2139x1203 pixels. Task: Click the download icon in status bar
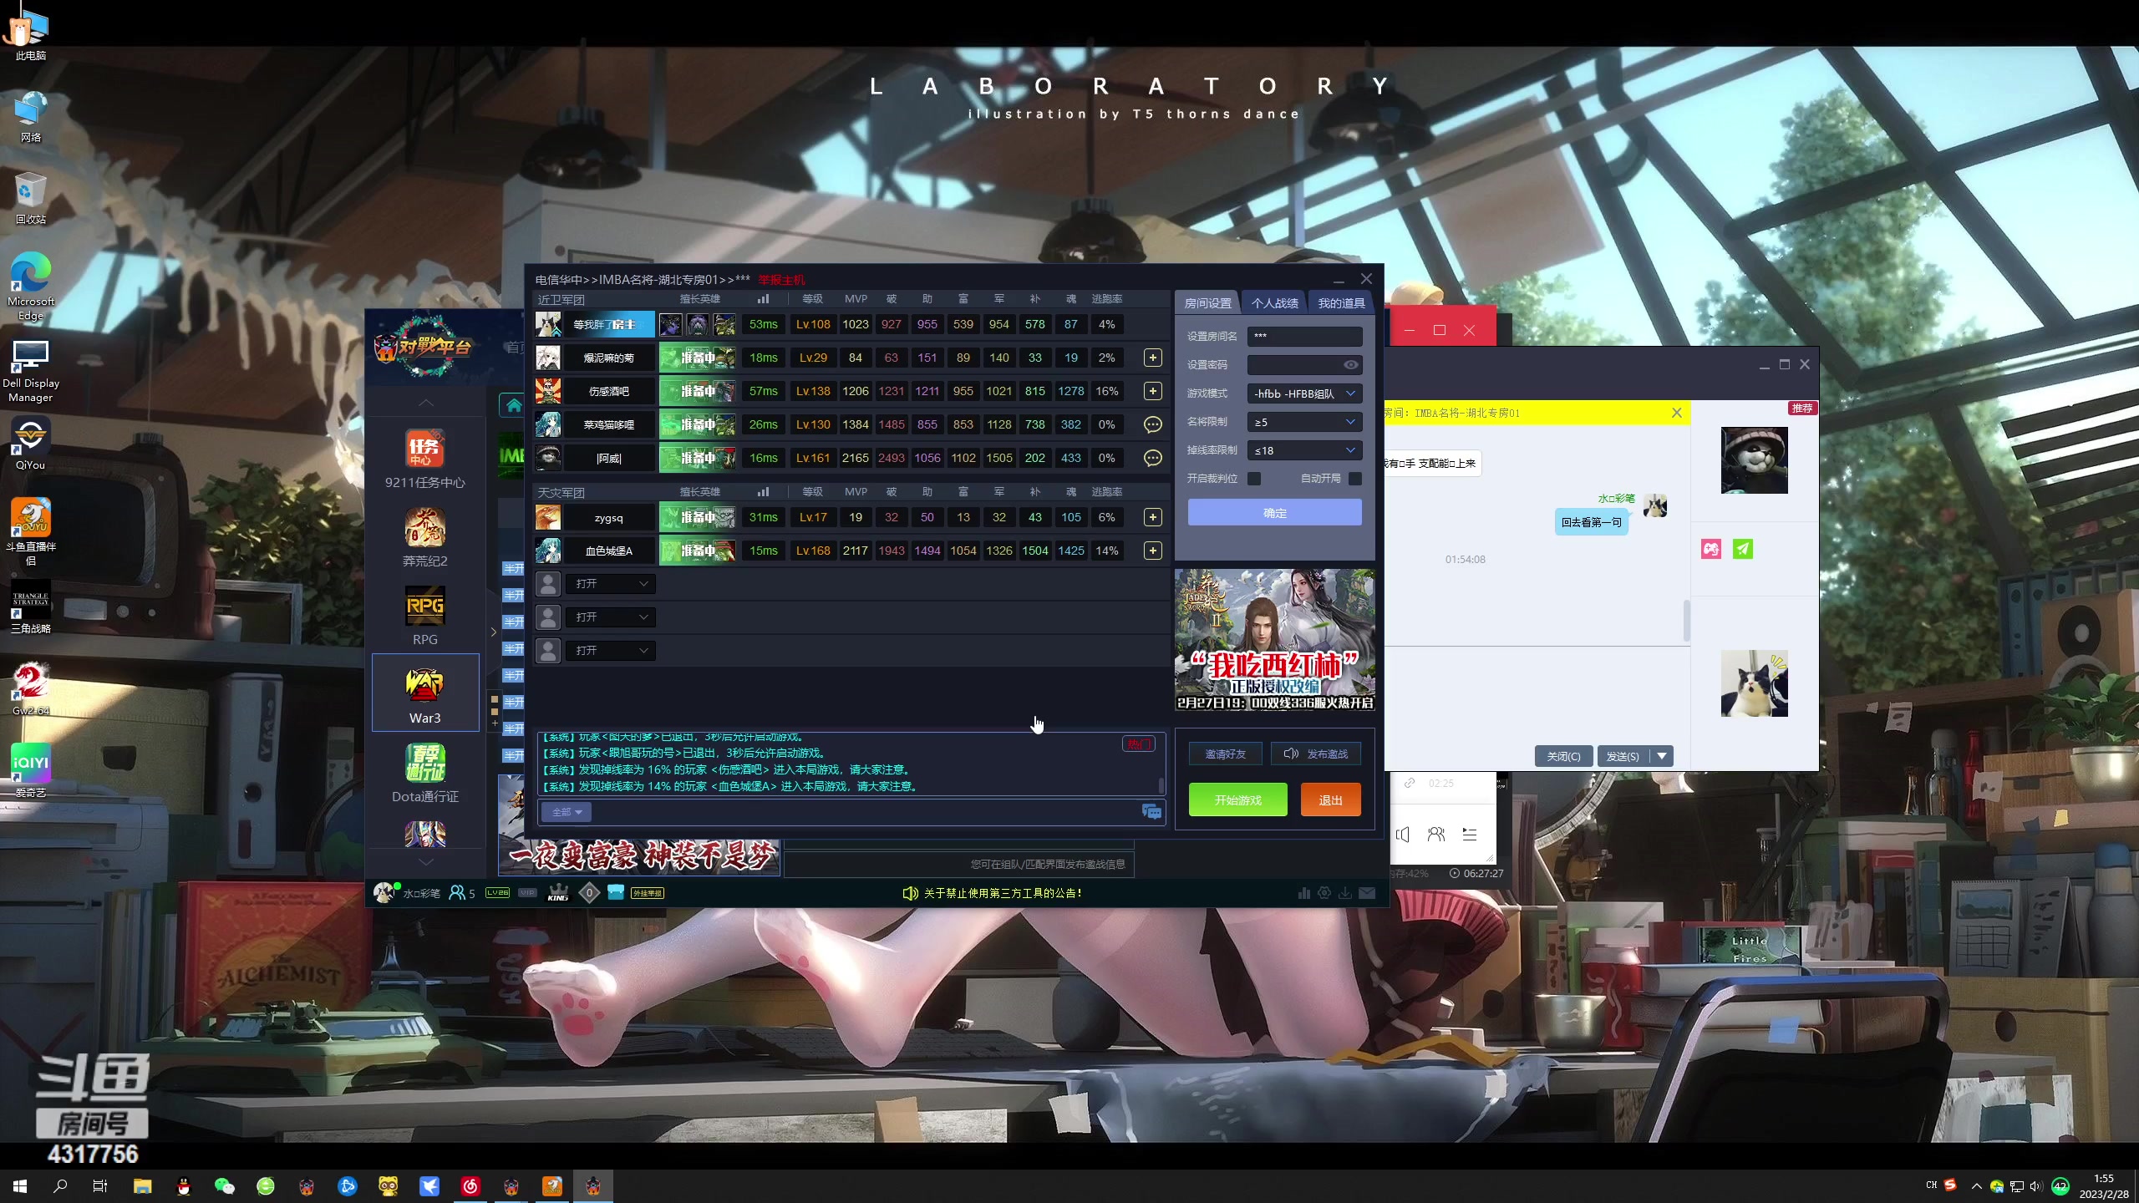pos(1345,892)
